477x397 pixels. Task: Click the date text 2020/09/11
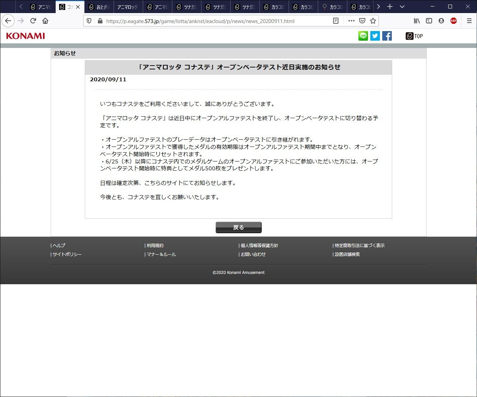point(108,79)
